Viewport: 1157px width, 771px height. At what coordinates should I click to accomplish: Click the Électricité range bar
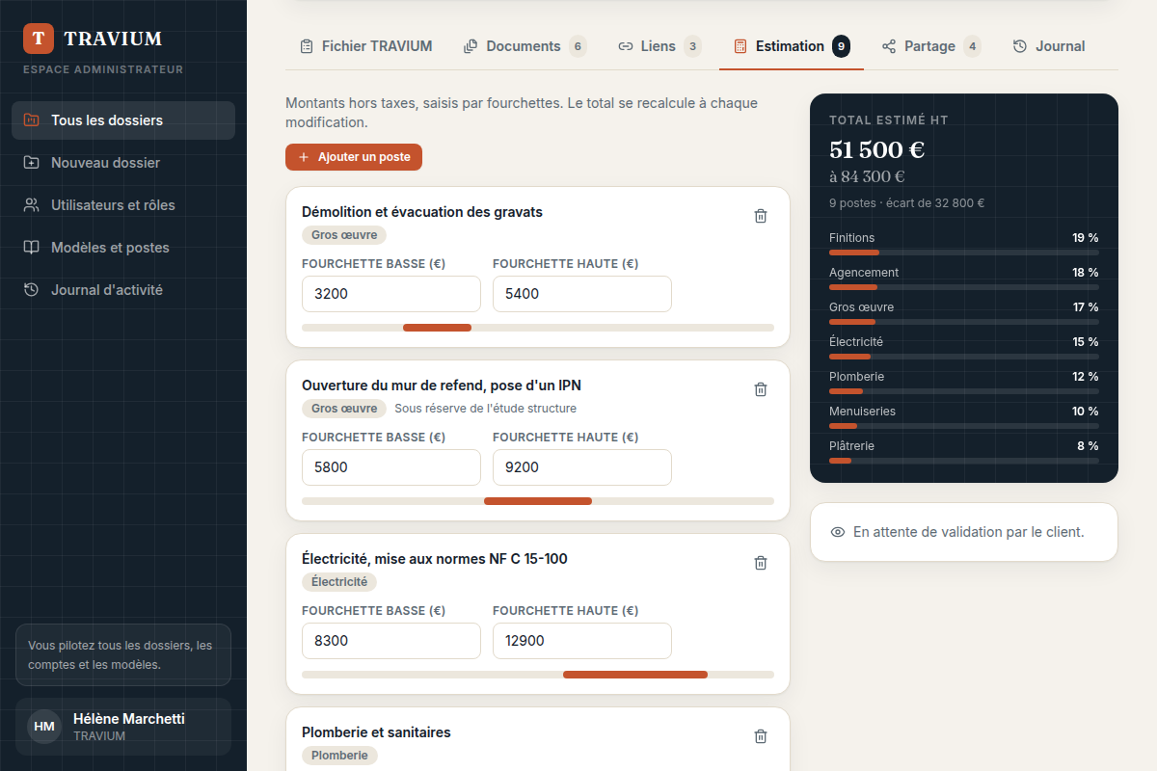pyautogui.click(x=538, y=675)
